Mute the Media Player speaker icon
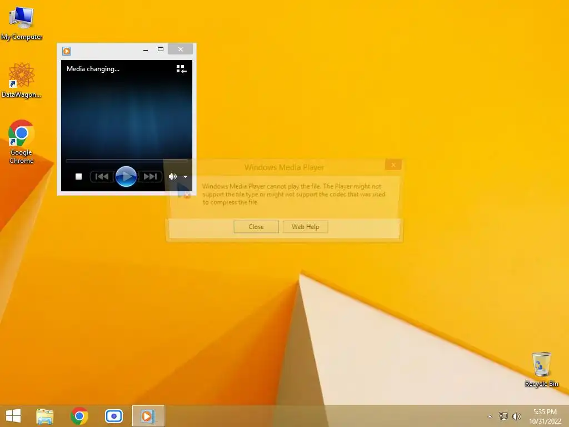The height and width of the screenshot is (427, 569). click(x=173, y=176)
